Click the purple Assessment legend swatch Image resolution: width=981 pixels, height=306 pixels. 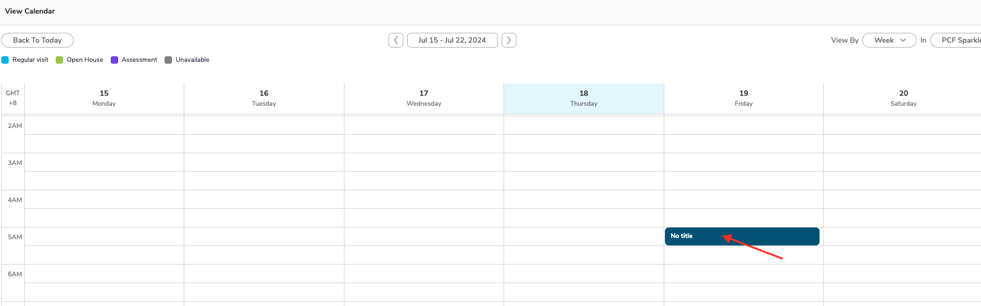click(x=114, y=60)
